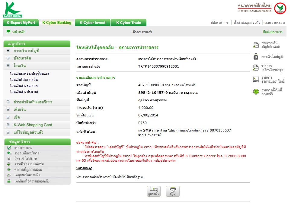The image size is (294, 206).
Task: Open ตั้งค่าข้อมูลส่วนตัว link
Action: coord(247,23)
